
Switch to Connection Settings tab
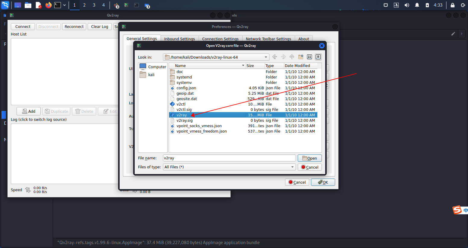(x=220, y=39)
